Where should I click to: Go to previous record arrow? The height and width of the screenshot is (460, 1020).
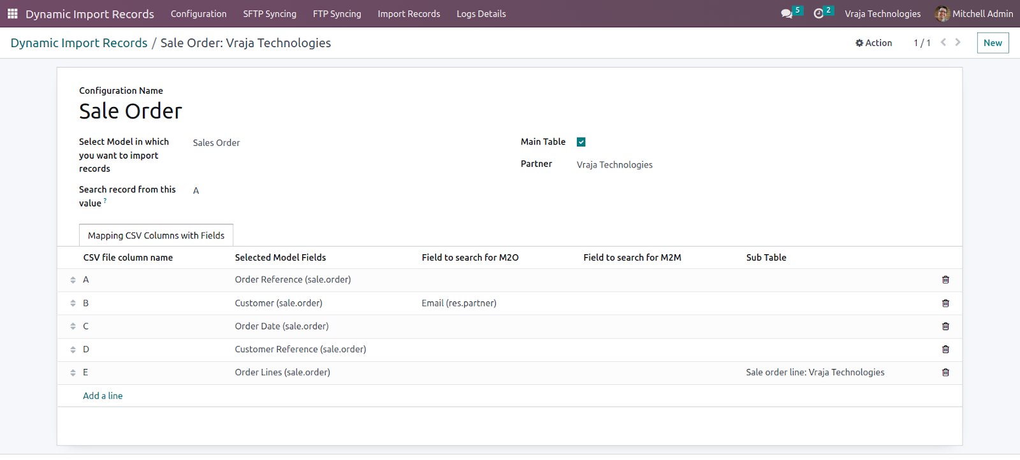(943, 42)
